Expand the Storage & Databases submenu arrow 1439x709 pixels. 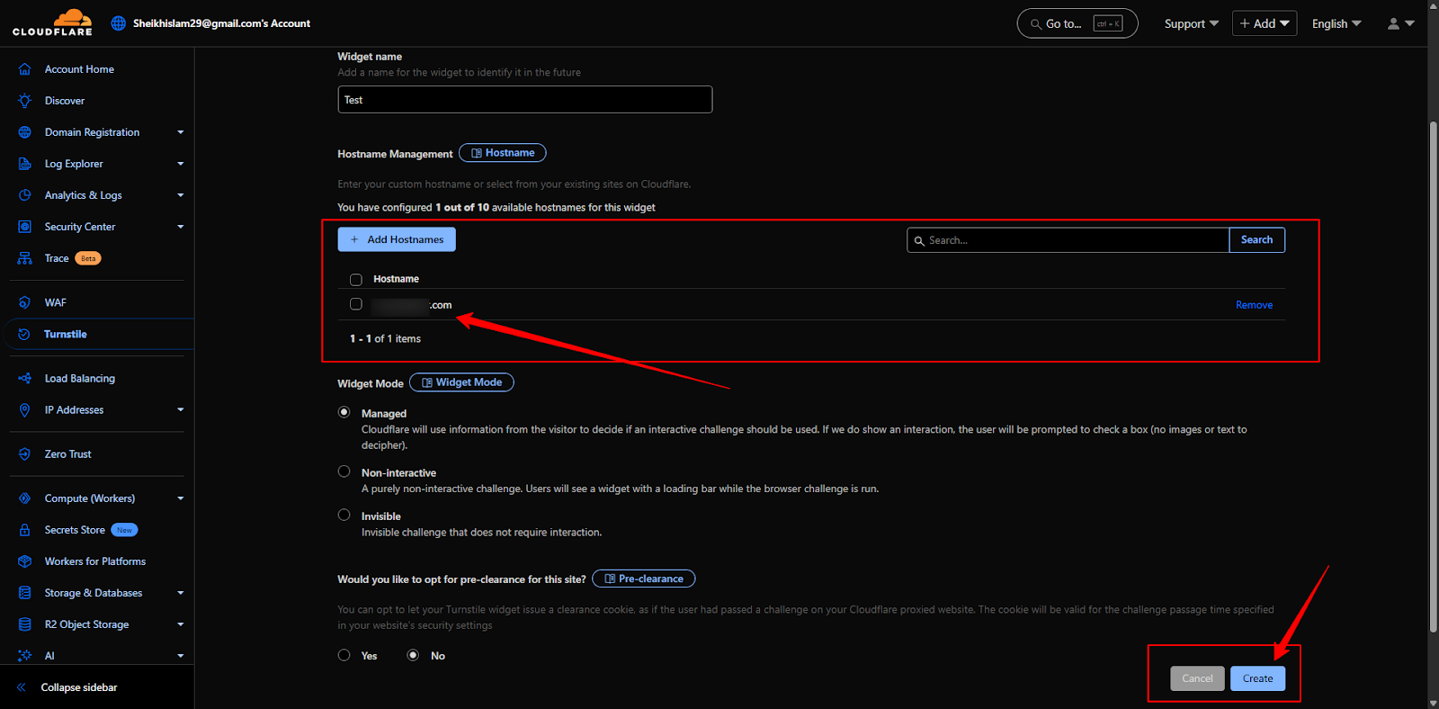(180, 593)
